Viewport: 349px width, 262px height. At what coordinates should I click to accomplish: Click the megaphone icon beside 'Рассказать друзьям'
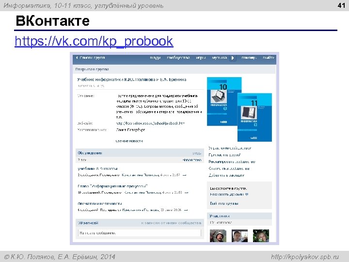(x=247, y=195)
